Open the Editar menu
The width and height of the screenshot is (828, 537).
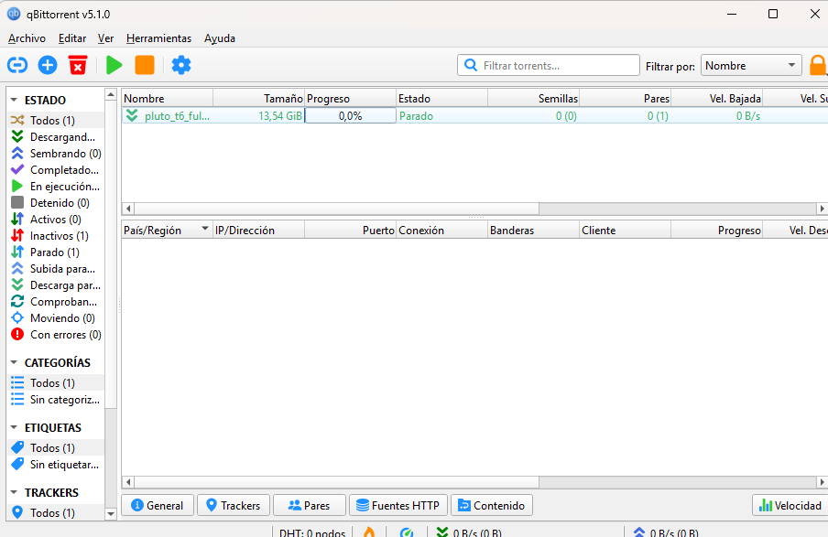72,38
